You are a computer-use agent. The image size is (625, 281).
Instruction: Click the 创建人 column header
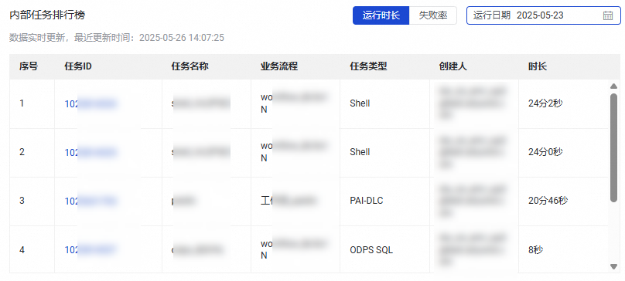tap(453, 66)
